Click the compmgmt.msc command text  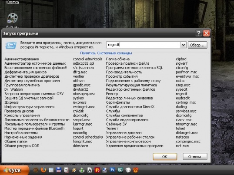point(188,141)
